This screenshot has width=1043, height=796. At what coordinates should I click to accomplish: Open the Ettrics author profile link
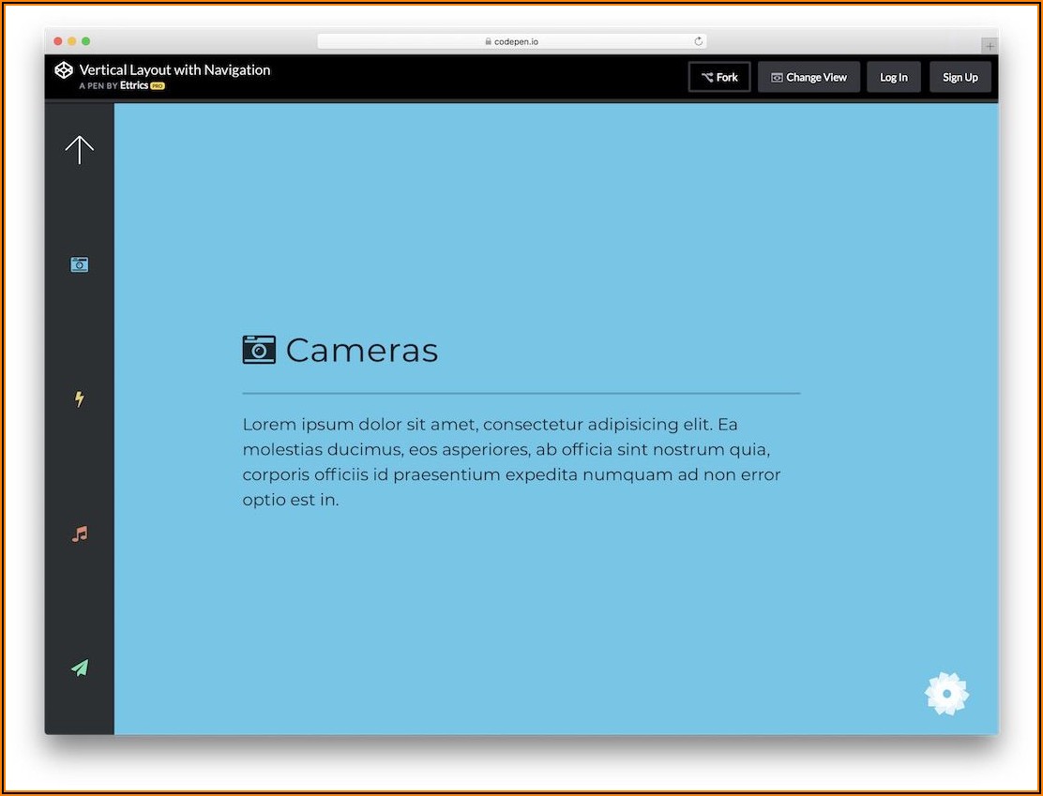(x=133, y=85)
